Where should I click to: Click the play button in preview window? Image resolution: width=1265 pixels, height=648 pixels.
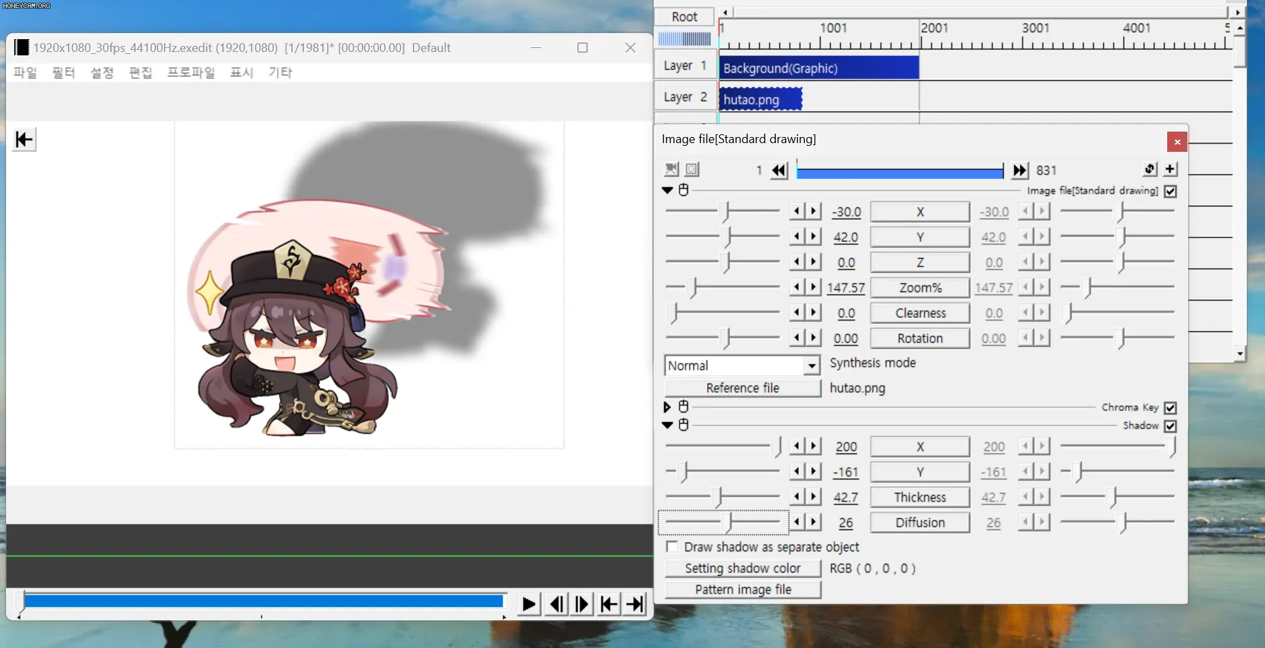click(529, 604)
